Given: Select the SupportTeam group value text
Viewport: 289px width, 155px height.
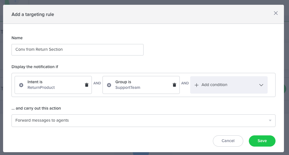Looking at the screenshot, I should point(128,87).
